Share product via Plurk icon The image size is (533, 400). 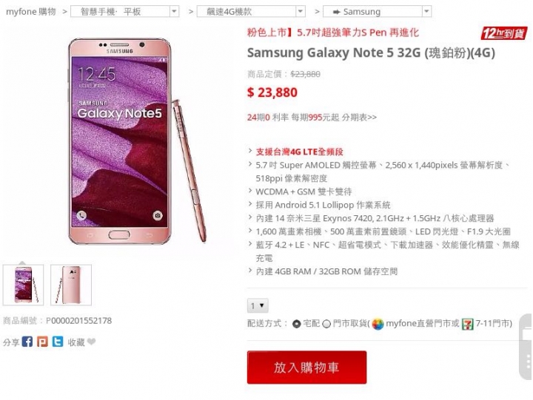click(x=42, y=342)
